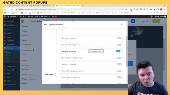Open Appearance in WordPress sidebar
Image resolution: width=170 pixels, height=95 pixels.
pyautogui.click(x=10, y=66)
